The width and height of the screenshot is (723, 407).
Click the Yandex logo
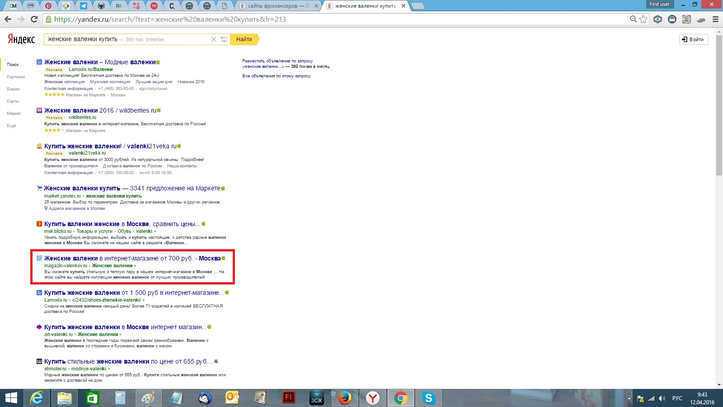coord(21,39)
